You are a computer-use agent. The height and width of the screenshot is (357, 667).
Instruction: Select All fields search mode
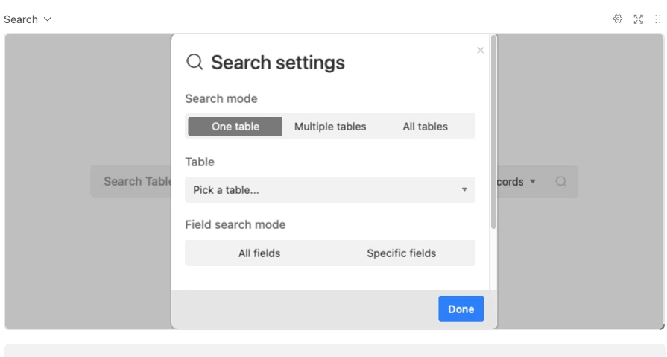pos(259,253)
